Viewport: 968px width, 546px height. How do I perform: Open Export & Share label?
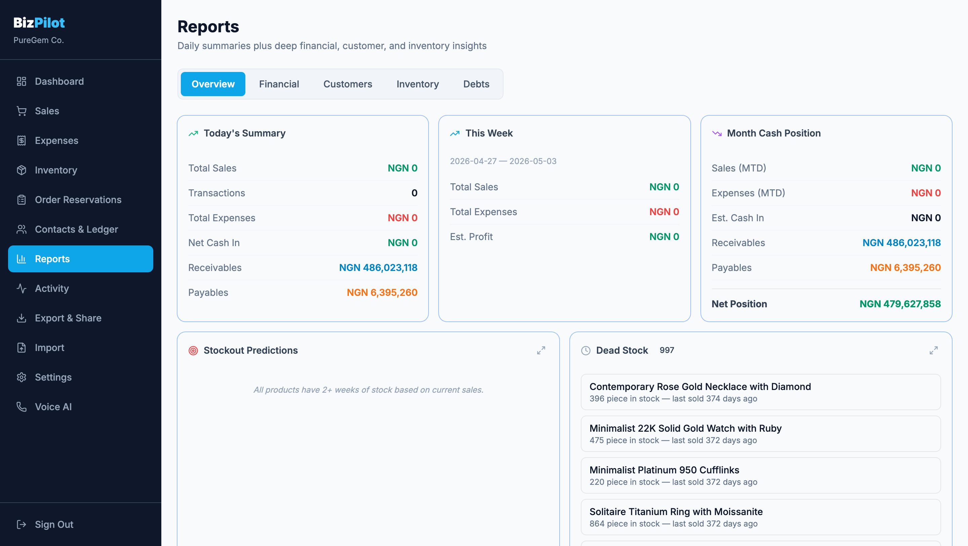[68, 318]
